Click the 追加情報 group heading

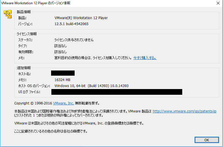pyautogui.click(x=24, y=68)
